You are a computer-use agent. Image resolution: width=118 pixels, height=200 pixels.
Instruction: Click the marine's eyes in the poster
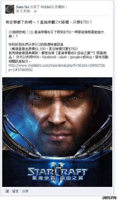pos(56,98)
